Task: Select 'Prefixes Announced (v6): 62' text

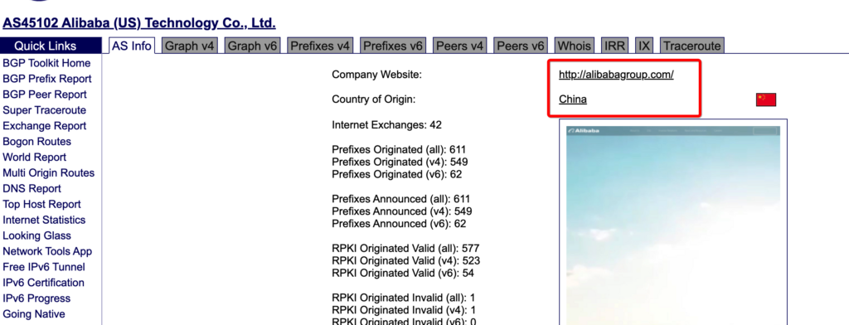Action: (x=399, y=224)
